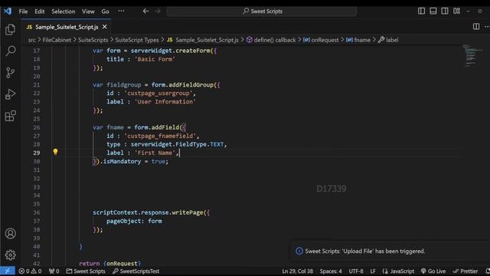Screen dimensions: 490x276
Task: Select the SuiteScript Types breadcrumb
Action: [x=137, y=40]
